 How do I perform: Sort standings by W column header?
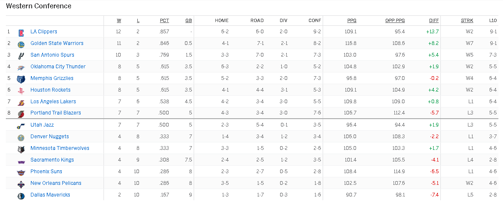pos(119,20)
